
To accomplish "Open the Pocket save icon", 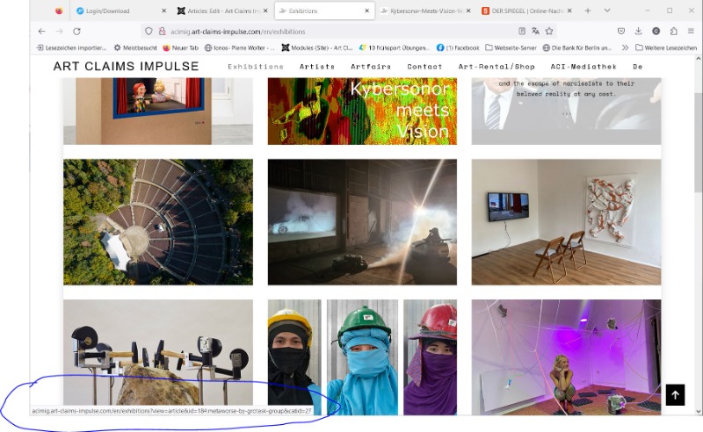I will pos(621,31).
